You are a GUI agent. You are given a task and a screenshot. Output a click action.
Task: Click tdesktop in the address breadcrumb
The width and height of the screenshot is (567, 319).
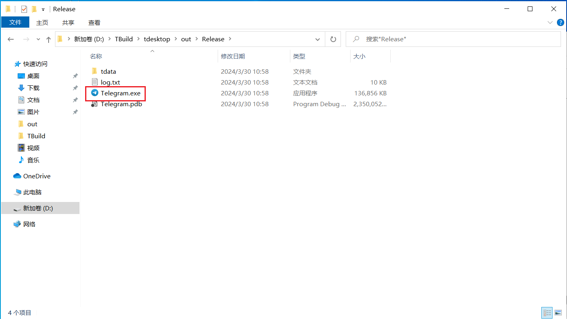(157, 39)
